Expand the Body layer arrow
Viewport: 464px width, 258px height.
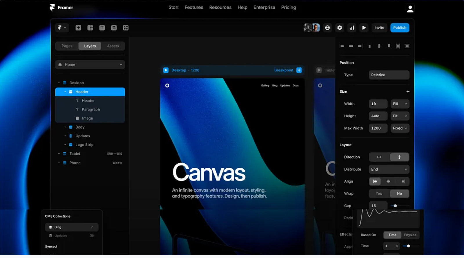[65, 127]
